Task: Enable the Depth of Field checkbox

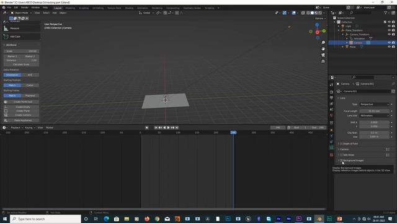Action: pyautogui.click(x=341, y=144)
